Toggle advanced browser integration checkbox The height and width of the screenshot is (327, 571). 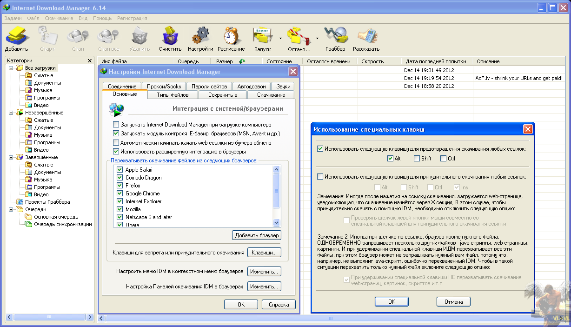click(116, 152)
